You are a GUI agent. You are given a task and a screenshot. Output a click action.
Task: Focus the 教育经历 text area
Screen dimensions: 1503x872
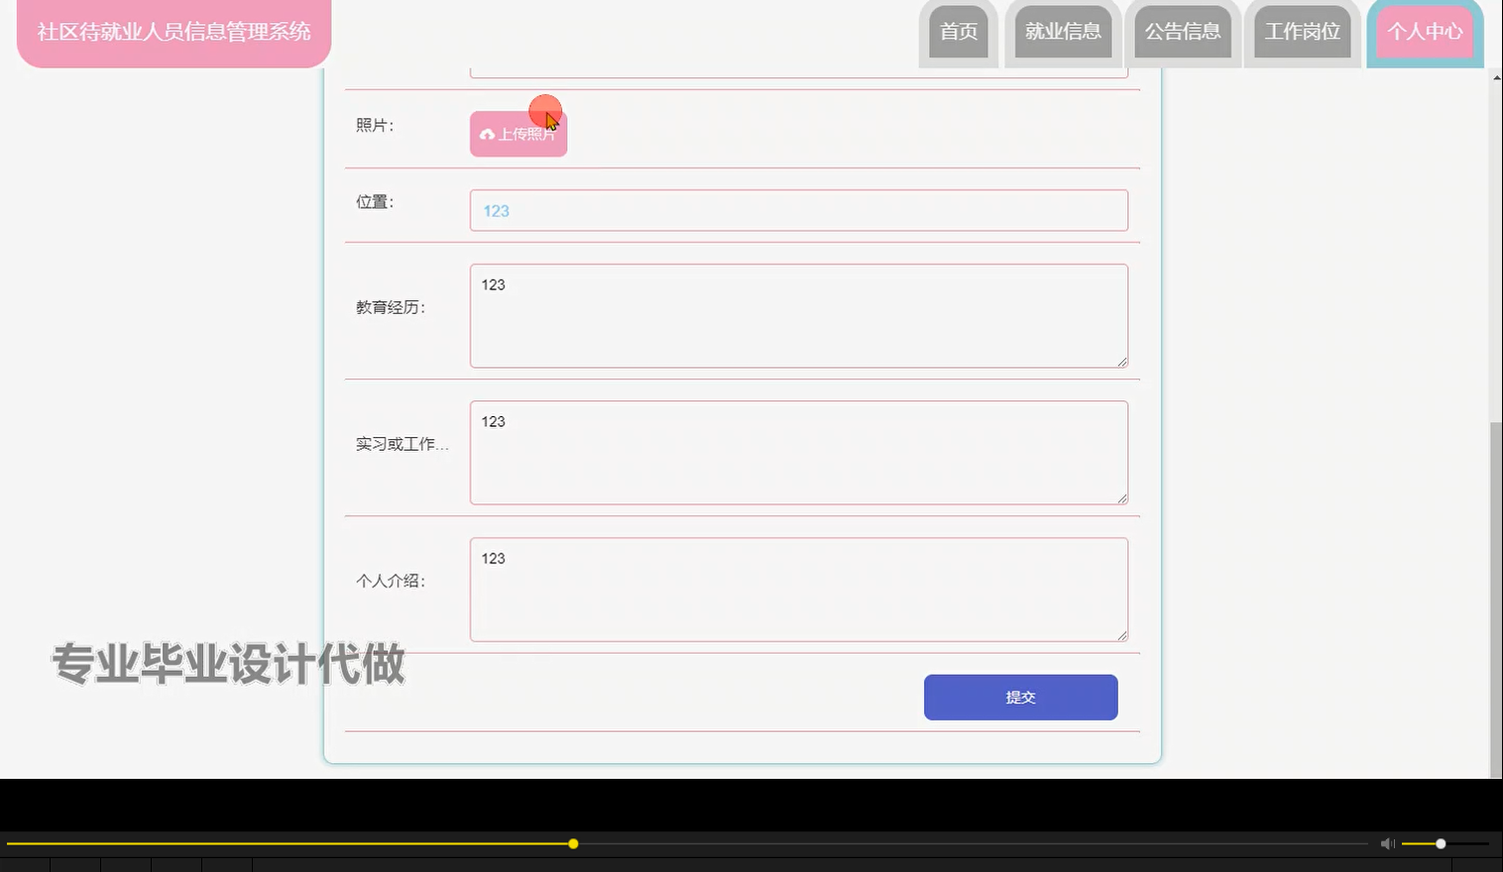798,315
